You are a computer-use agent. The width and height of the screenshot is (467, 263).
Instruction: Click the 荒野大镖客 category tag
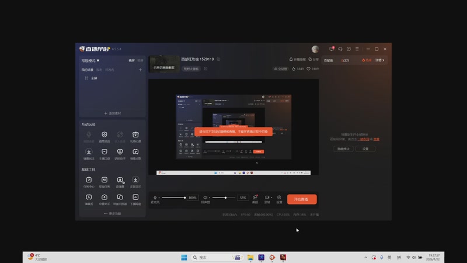191,69
